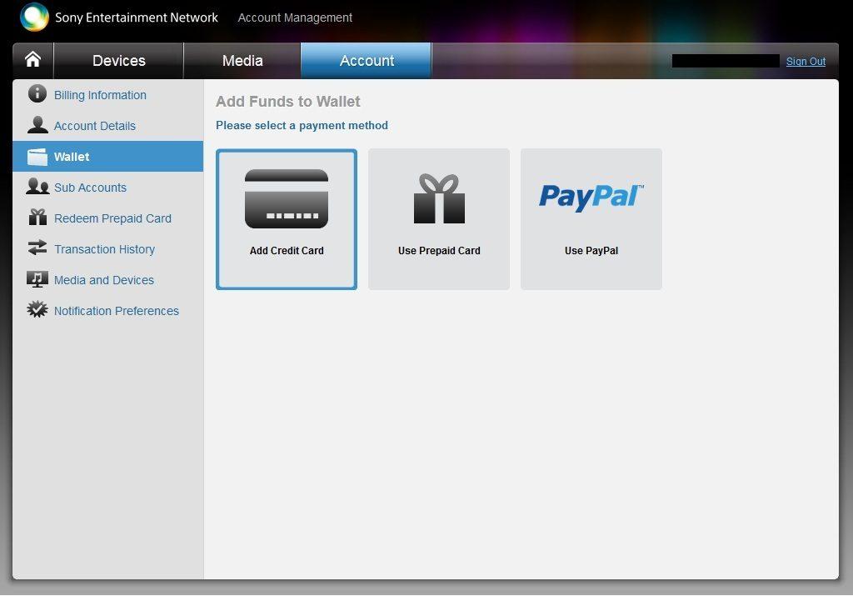The image size is (853, 596).
Task: Click the Media and Devices monitor icon
Action: click(37, 279)
